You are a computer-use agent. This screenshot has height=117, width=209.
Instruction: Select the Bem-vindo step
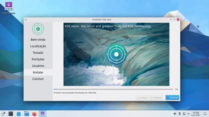(x=38, y=40)
